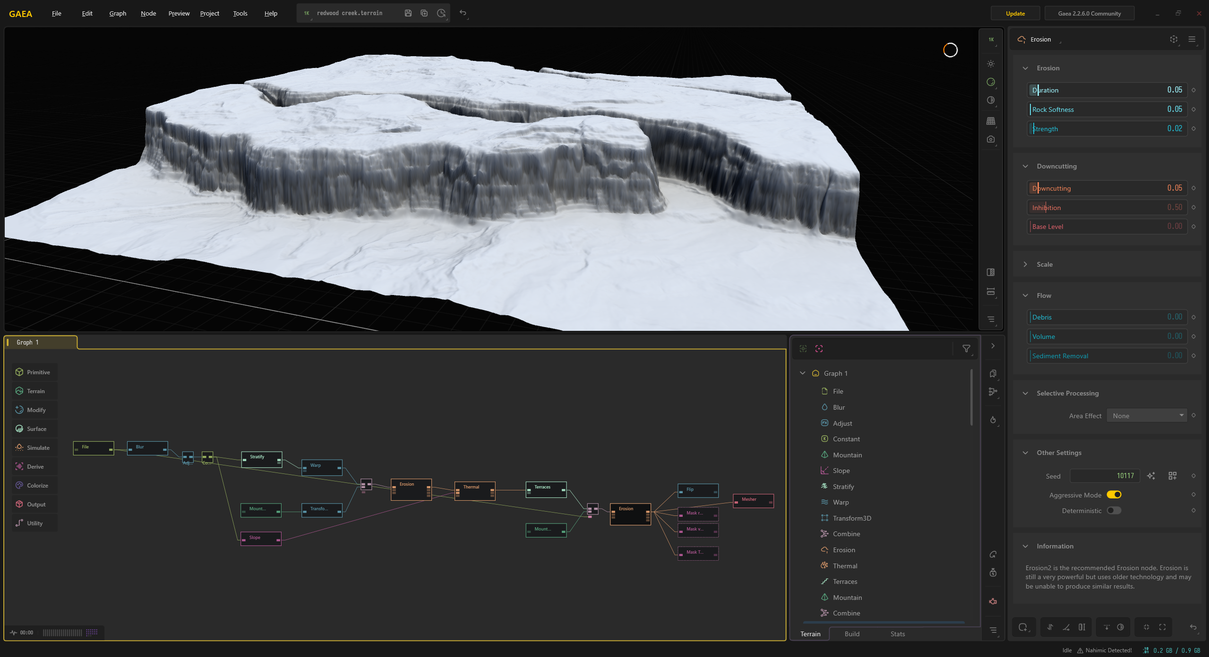Select the Stratify node in the graph

click(262, 459)
